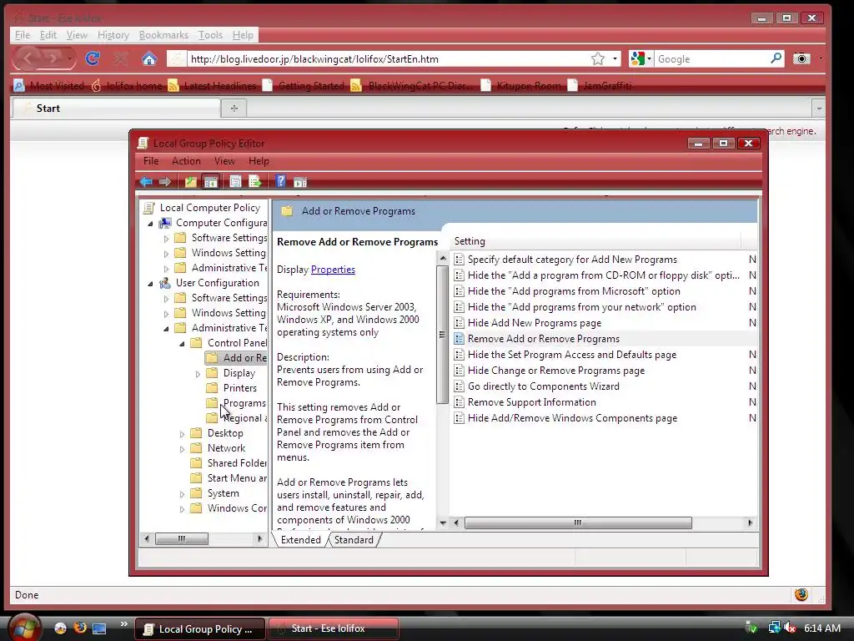Switch to Start - Ese Iolifox taskbar button
854x641 pixels.
334,628
